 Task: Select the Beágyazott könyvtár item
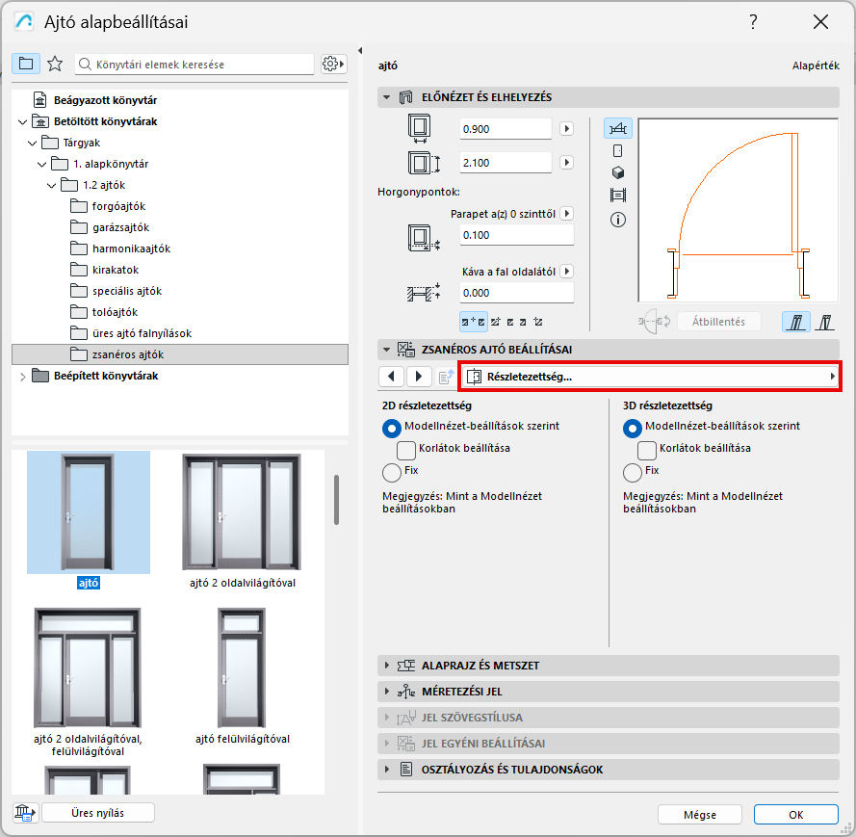[105, 100]
